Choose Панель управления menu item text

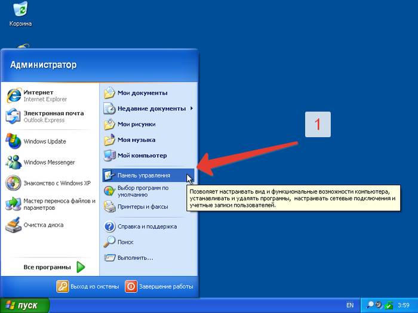pyautogui.click(x=144, y=175)
